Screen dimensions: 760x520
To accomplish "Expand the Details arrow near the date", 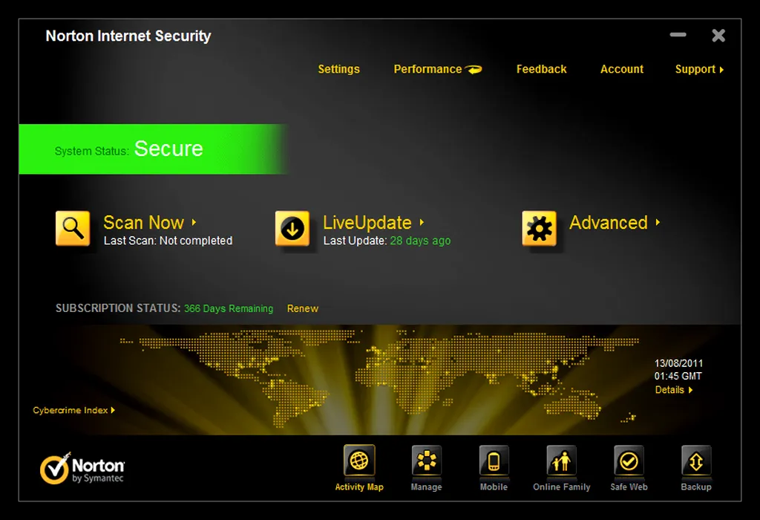I will click(x=690, y=390).
